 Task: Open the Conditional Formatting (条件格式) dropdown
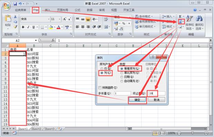pos(144,16)
